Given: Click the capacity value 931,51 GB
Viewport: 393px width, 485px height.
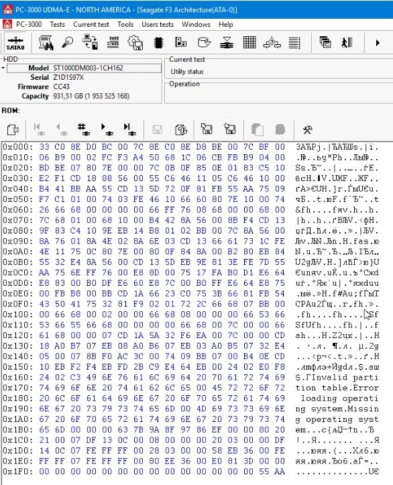Looking at the screenshot, I should pyautogui.click(x=91, y=96).
